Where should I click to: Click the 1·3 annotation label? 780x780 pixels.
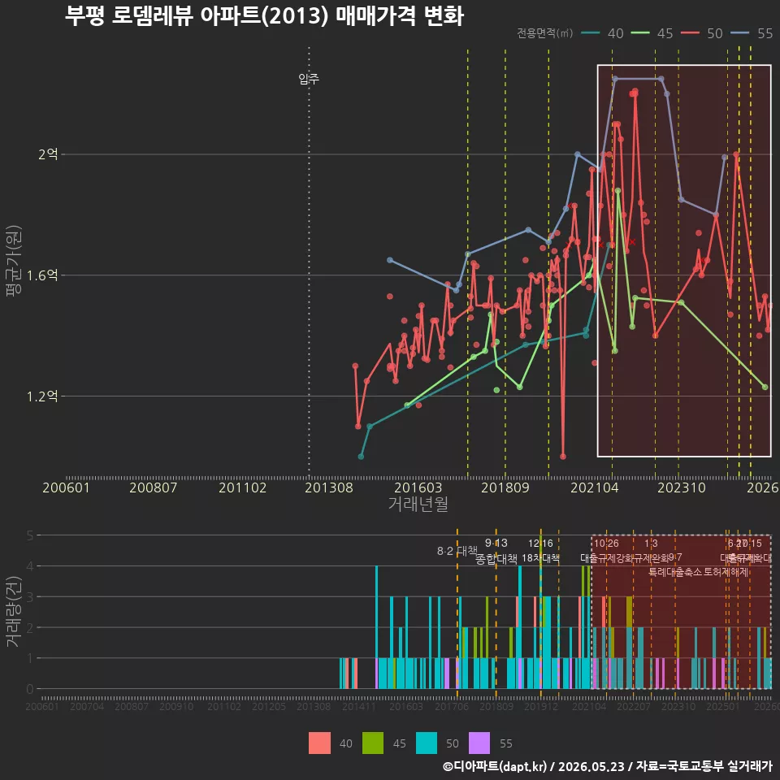651,544
